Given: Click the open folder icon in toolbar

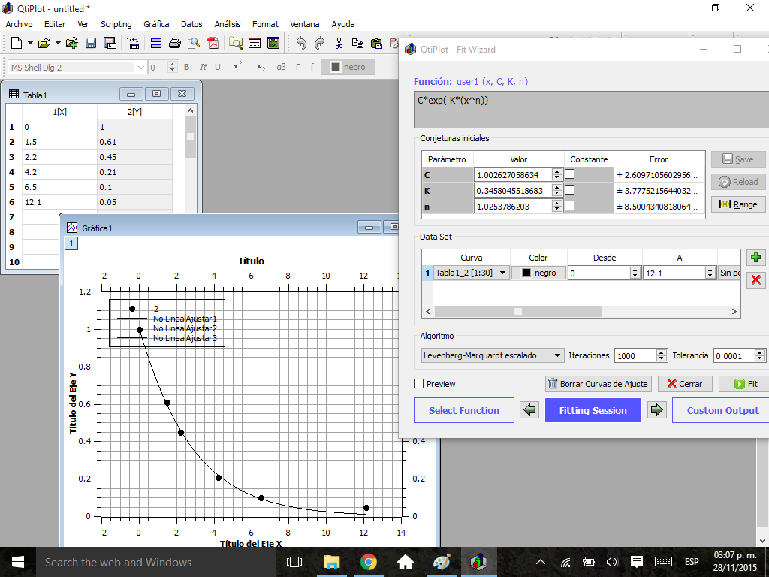Looking at the screenshot, I should (44, 43).
